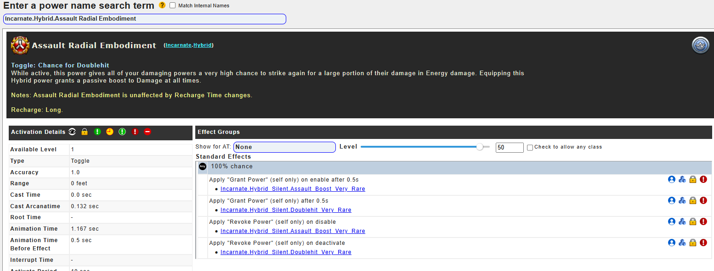
Task: Tick the Check to allow any class checkbox
Action: pyautogui.click(x=530, y=147)
